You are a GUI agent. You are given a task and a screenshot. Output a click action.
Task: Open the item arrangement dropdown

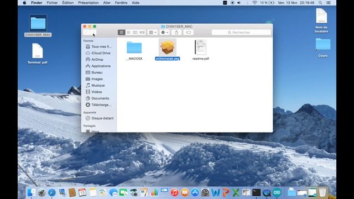(x=153, y=33)
